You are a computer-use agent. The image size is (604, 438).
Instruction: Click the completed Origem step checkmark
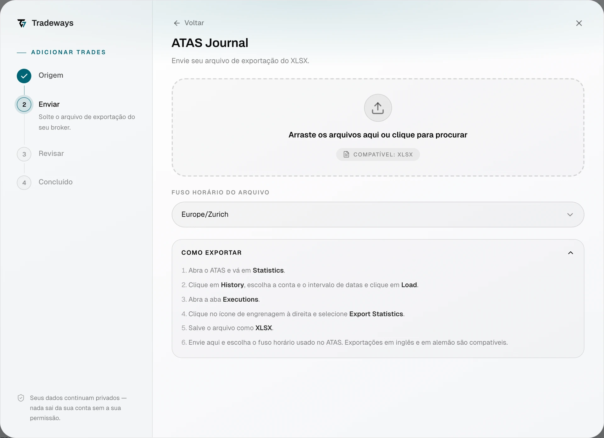24,76
